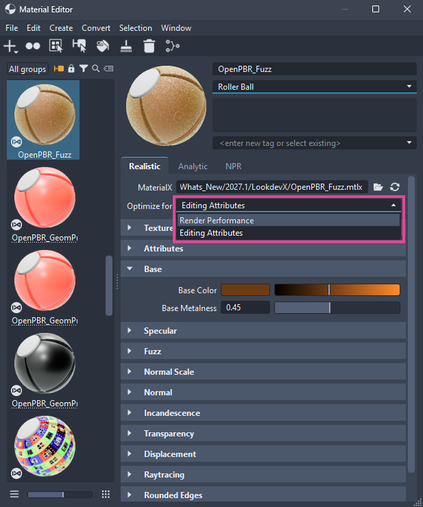
Task: Expand the Specular section
Action: click(263, 330)
